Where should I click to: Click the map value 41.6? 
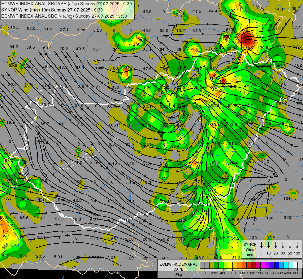tap(95, 144)
